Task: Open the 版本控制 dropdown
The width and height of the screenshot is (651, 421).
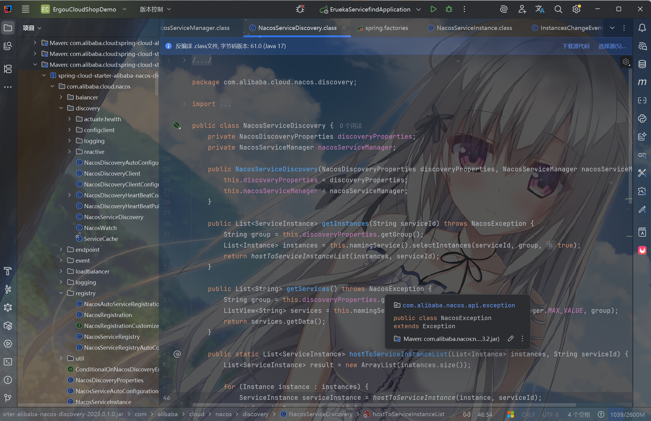Action: pos(155,9)
